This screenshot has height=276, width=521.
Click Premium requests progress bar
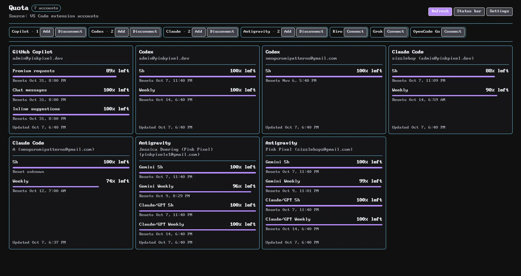coord(71,77)
